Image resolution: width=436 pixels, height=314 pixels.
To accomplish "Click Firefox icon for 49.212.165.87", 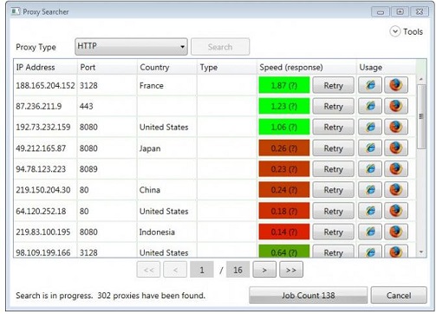I will [396, 148].
